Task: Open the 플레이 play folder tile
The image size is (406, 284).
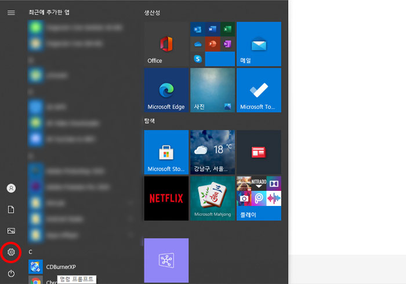Action: [x=259, y=198]
